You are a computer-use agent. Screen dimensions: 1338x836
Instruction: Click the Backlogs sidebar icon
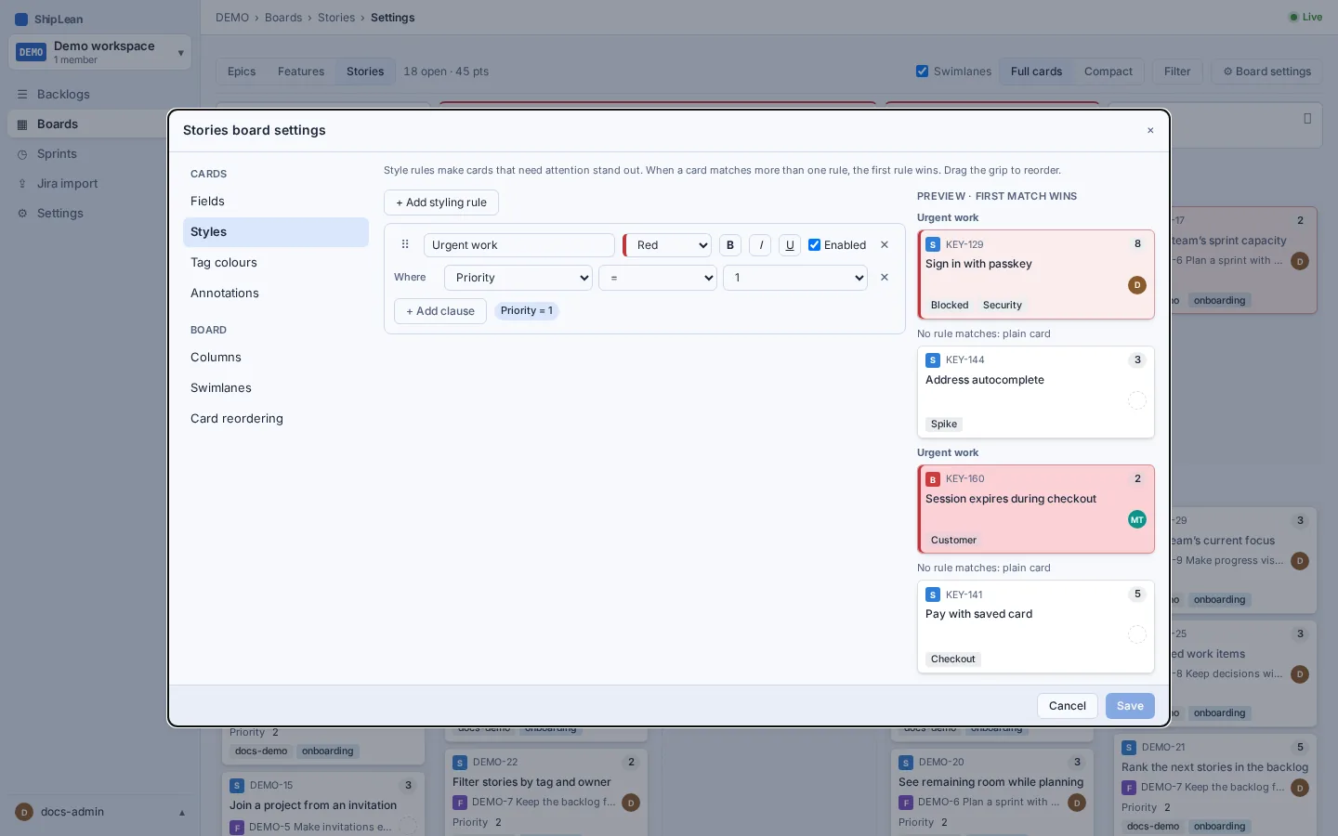click(22, 95)
